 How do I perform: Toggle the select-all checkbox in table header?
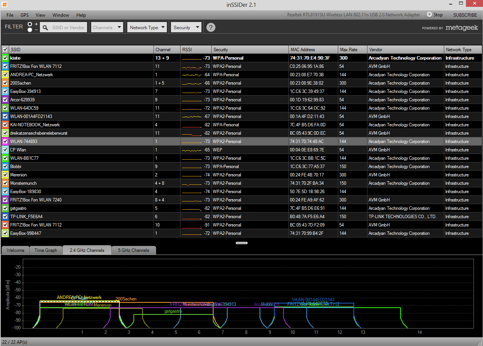click(x=5, y=50)
